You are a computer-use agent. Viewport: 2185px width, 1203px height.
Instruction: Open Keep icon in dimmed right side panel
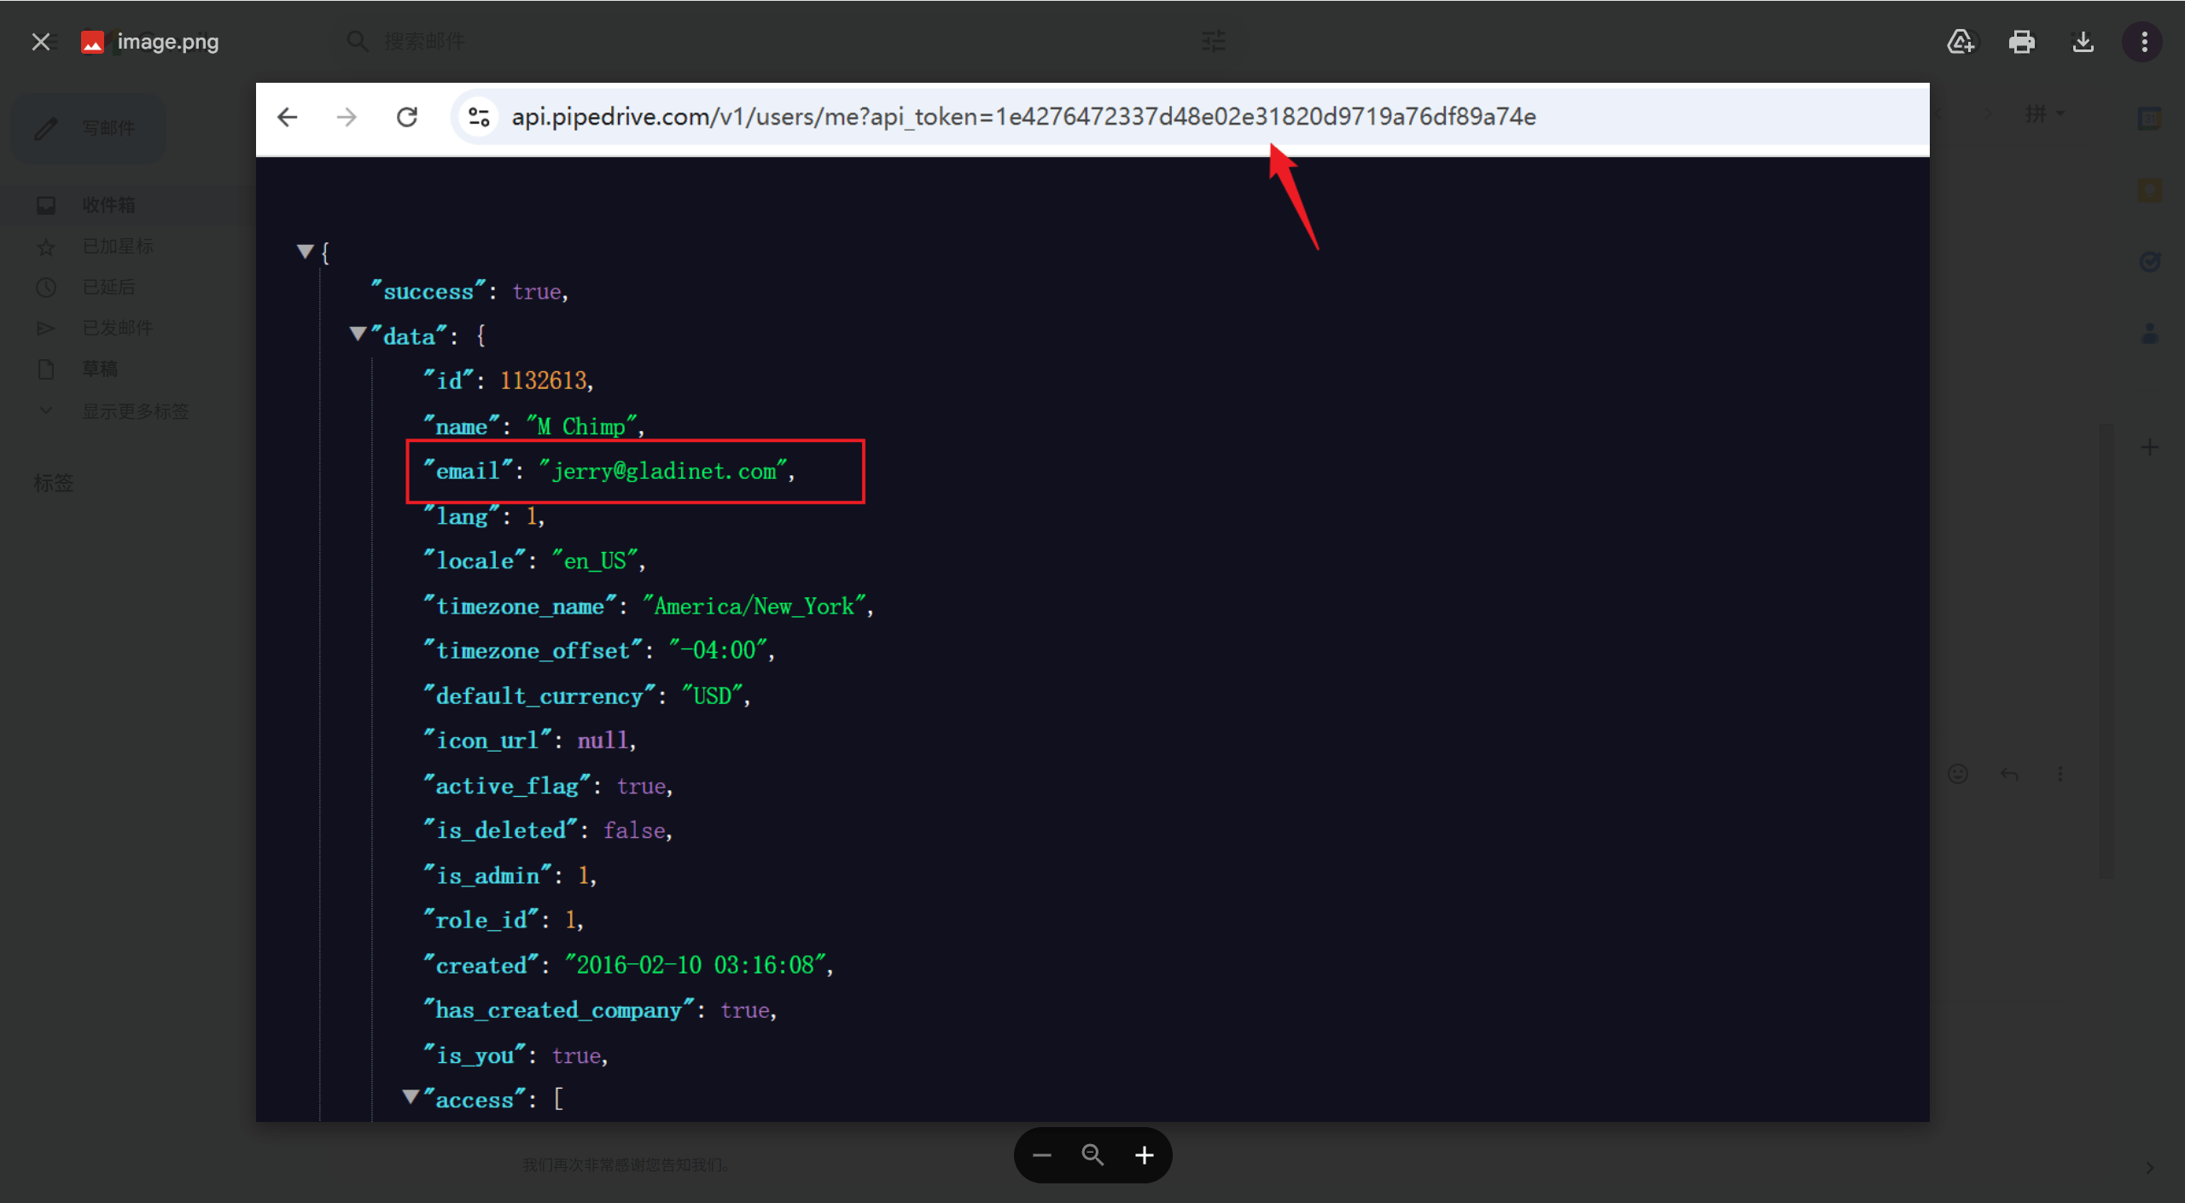tap(2149, 189)
